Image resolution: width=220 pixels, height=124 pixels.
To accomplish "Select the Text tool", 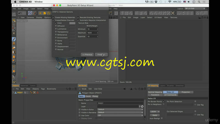I will (14, 67).
